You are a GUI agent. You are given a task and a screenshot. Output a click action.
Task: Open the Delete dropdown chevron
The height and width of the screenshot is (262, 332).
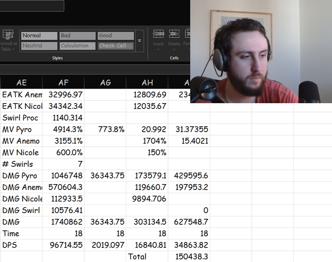pos(174,49)
